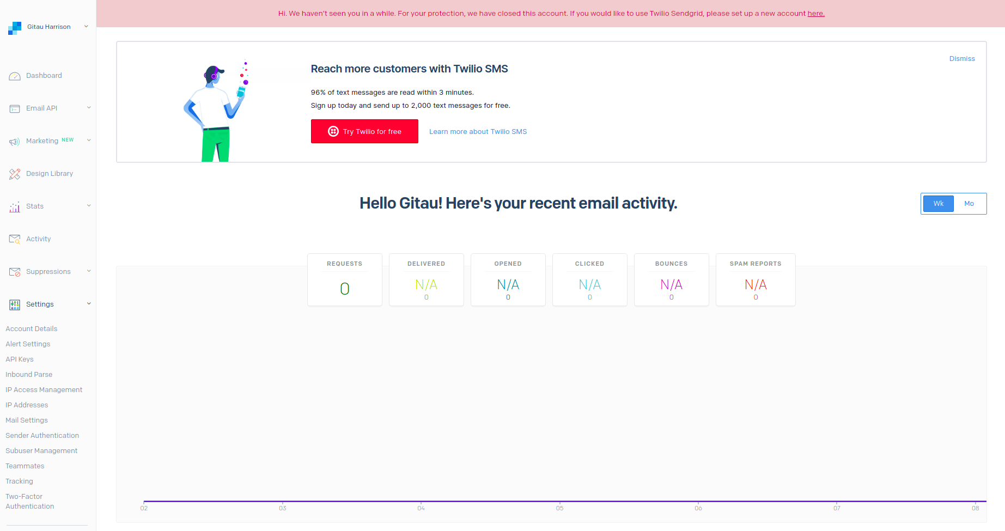The image size is (1005, 531).
Task: Open Account Details settings
Action: 32,329
